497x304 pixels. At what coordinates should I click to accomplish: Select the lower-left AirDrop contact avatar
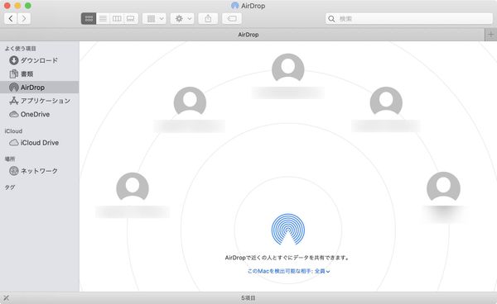tap(133, 187)
